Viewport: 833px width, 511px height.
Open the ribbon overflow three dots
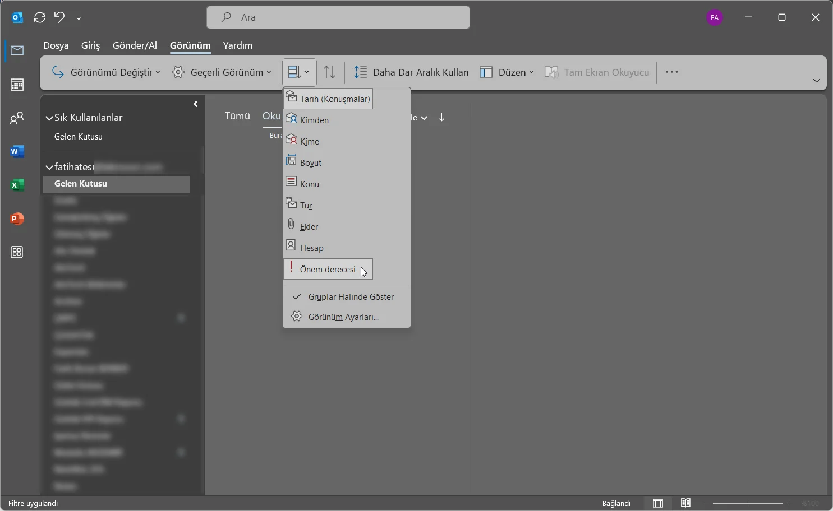(672, 72)
